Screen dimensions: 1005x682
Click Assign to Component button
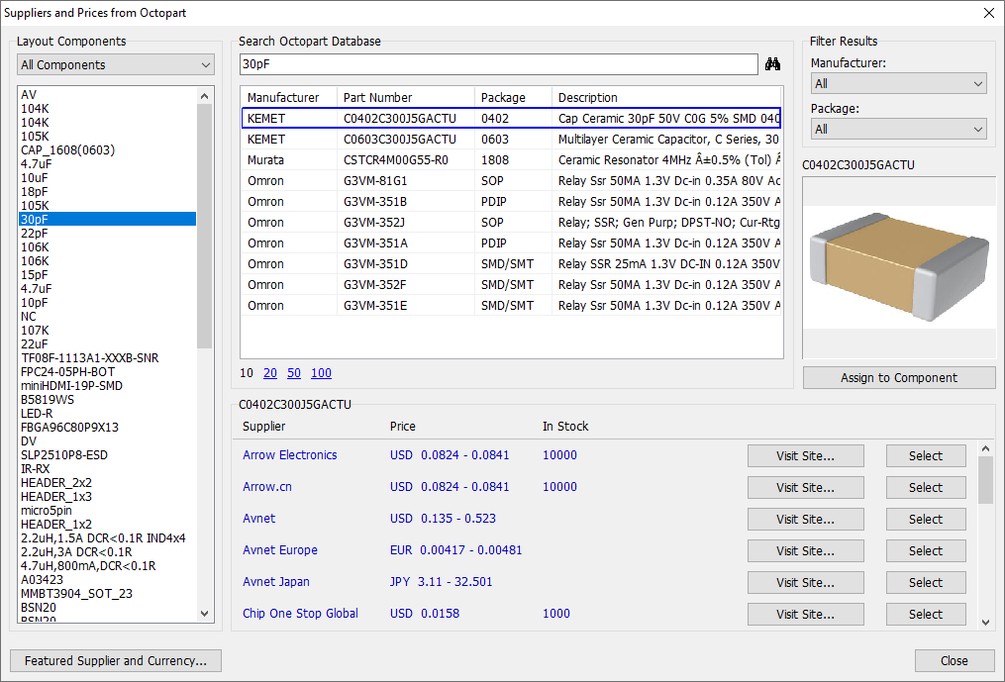pyautogui.click(x=899, y=377)
